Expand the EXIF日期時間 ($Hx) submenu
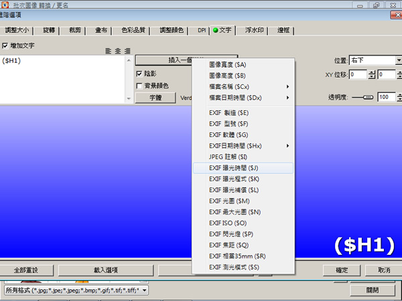The height and width of the screenshot is (301, 402). click(x=243, y=146)
